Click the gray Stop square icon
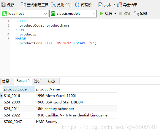The image size is (160, 133). point(121,14)
